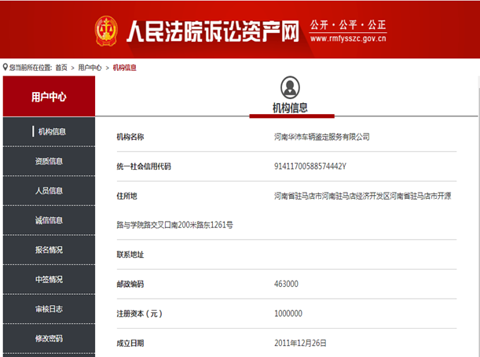480x357 pixels.
Task: Open 修改密码 in the sidebar menu
Action: point(49,338)
